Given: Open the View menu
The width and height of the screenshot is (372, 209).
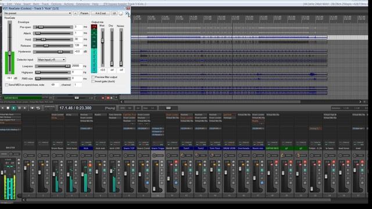Looking at the screenshot, I should [x=18, y=4].
